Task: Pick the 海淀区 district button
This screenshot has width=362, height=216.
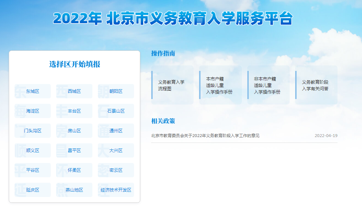Action: (33, 111)
